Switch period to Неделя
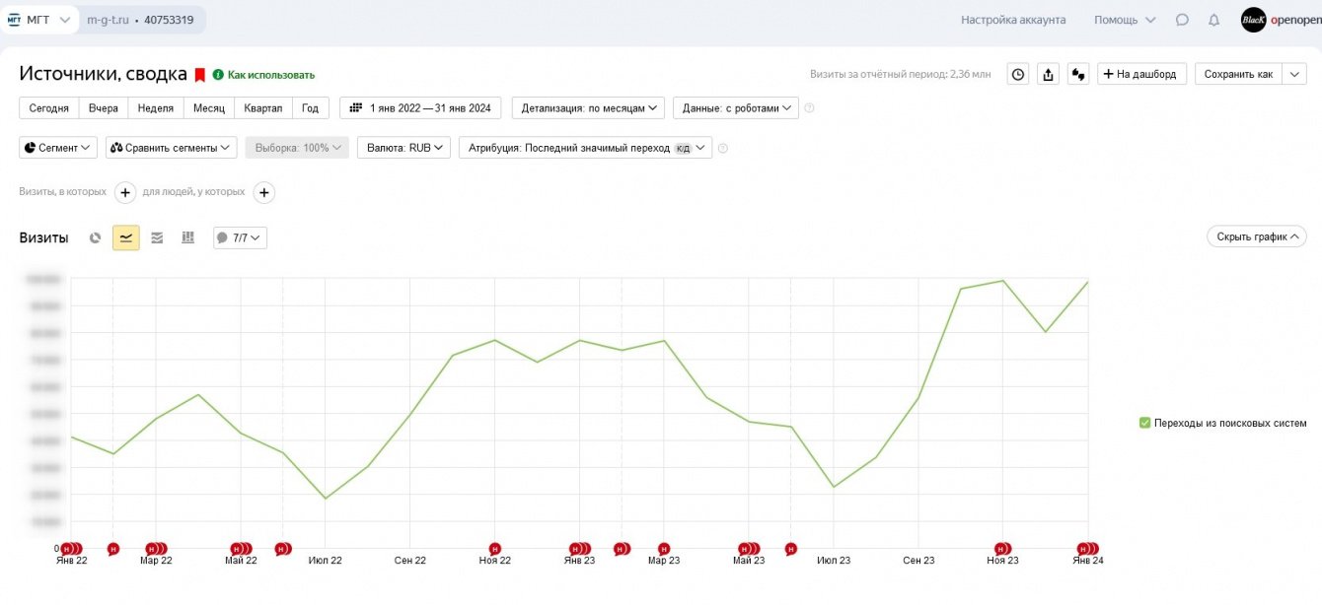 point(156,107)
